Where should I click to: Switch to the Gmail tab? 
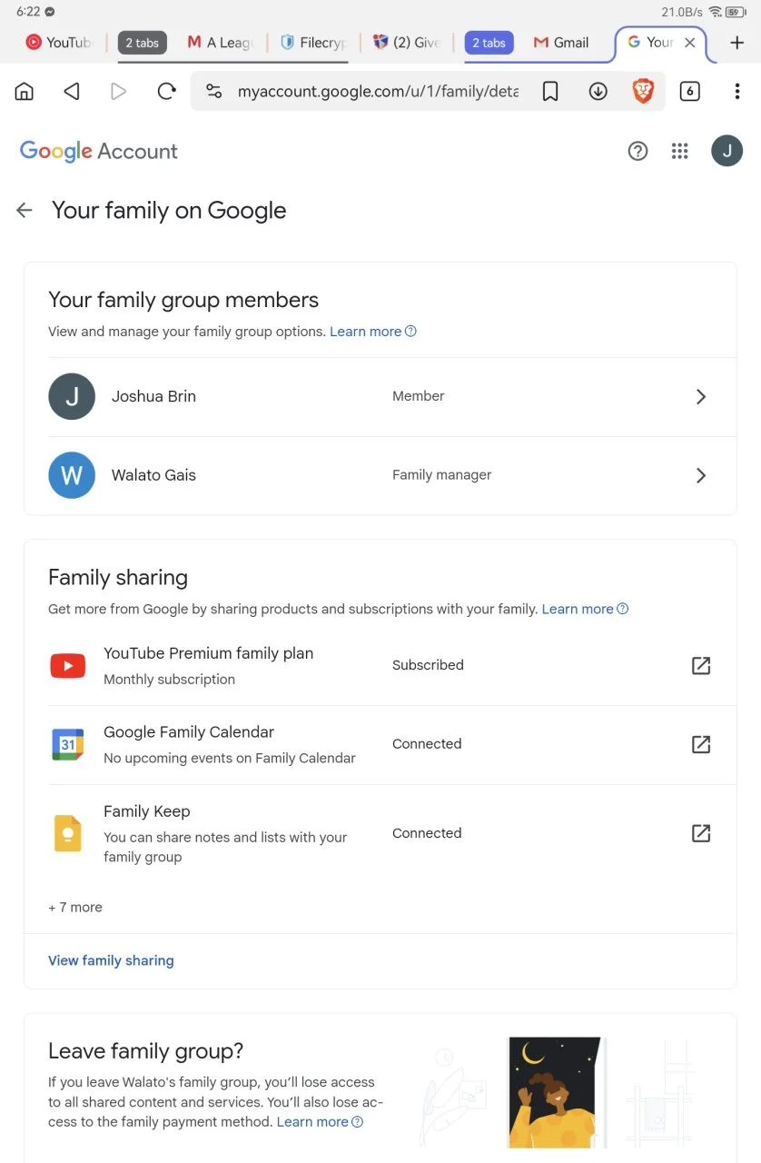[562, 43]
